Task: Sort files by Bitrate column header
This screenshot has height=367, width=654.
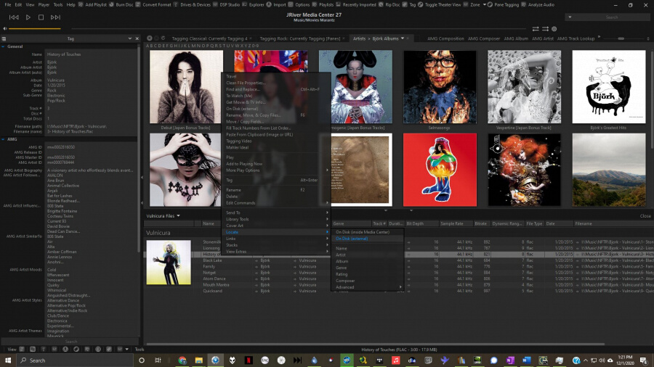Action: click(481, 223)
